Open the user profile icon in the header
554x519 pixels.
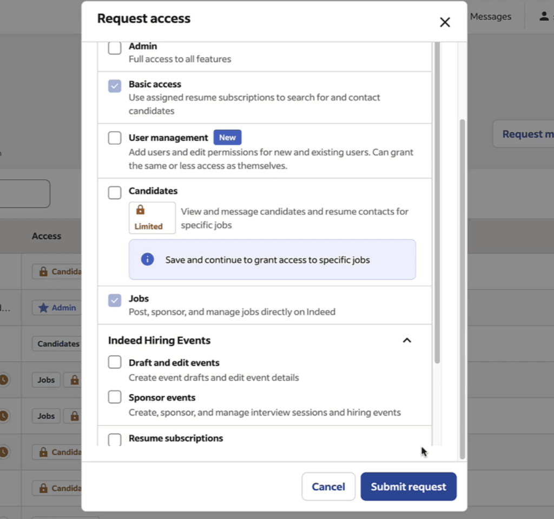(543, 16)
